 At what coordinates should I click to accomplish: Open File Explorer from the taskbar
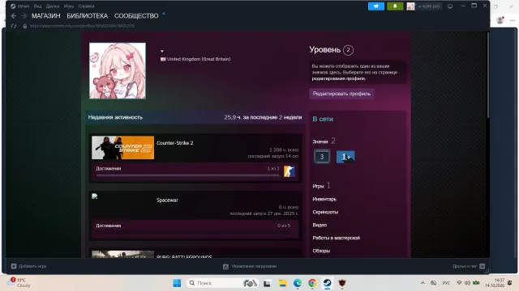[282, 283]
